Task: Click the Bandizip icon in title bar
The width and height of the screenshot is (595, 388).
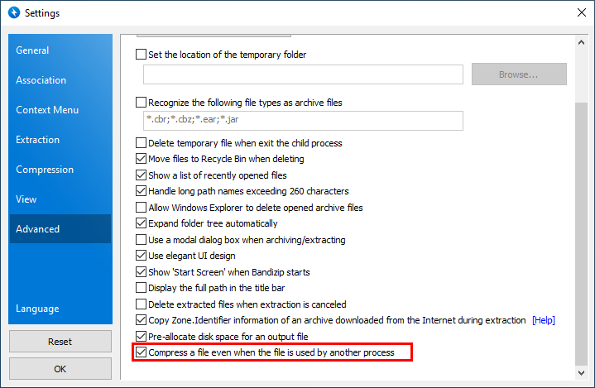Action: pos(12,13)
